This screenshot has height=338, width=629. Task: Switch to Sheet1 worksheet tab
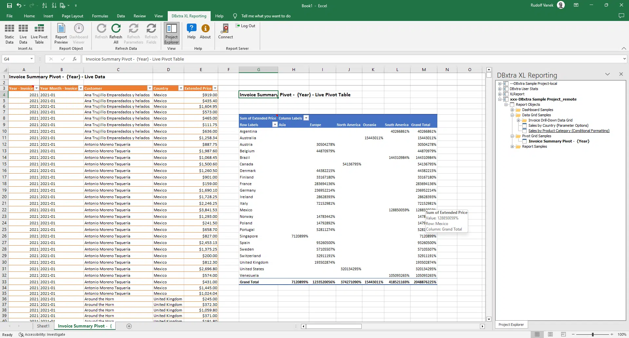(43, 326)
